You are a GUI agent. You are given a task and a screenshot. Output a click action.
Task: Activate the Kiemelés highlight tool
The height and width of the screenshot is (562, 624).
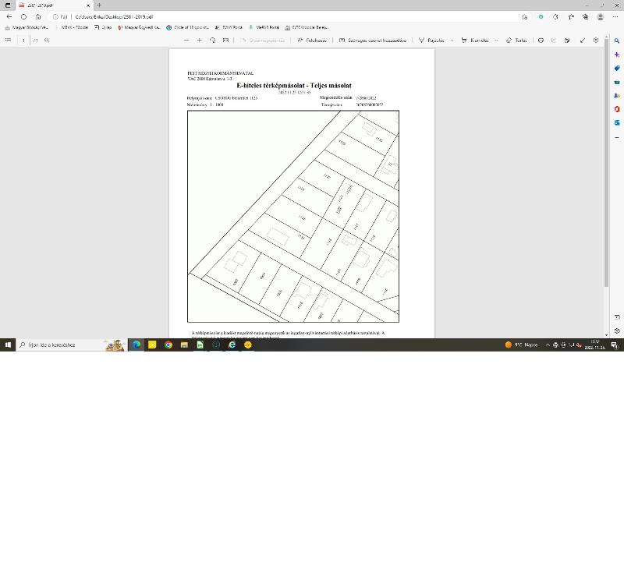[475, 41]
